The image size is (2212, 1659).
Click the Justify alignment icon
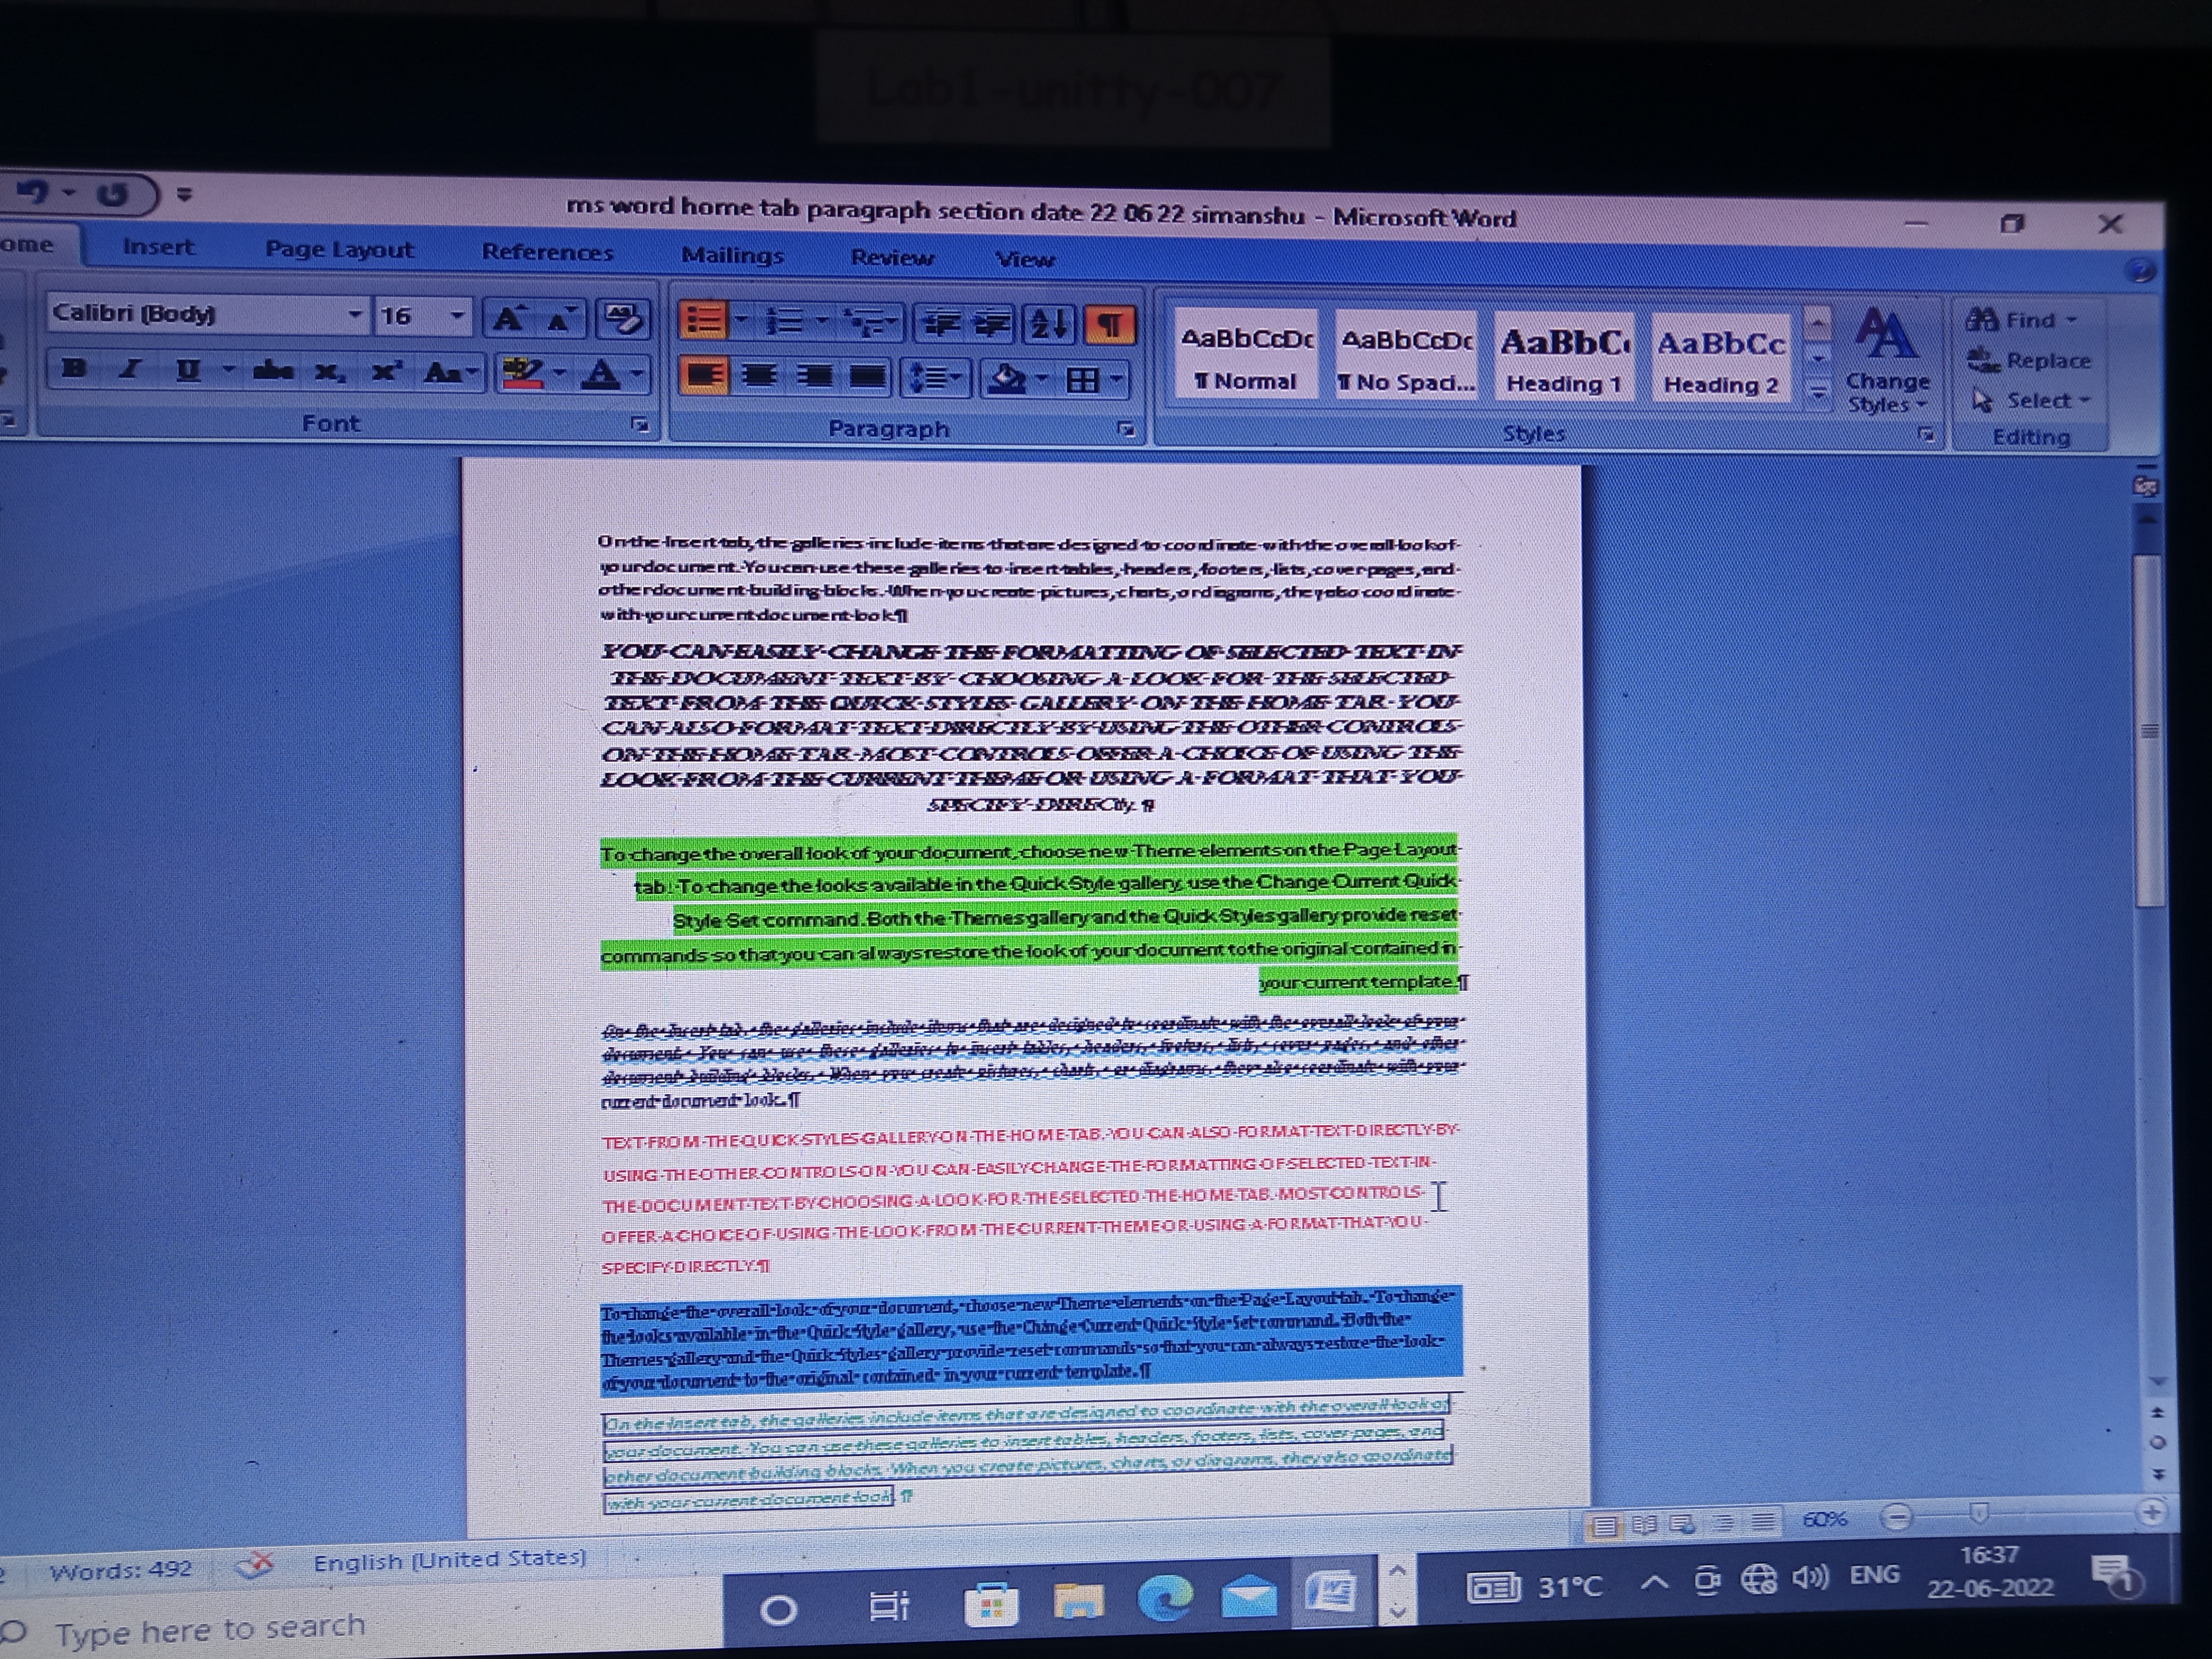[x=867, y=377]
